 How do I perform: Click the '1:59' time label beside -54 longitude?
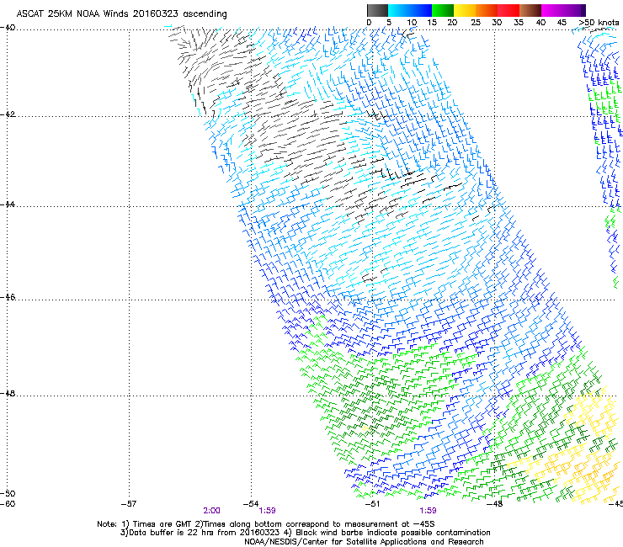pos(268,511)
